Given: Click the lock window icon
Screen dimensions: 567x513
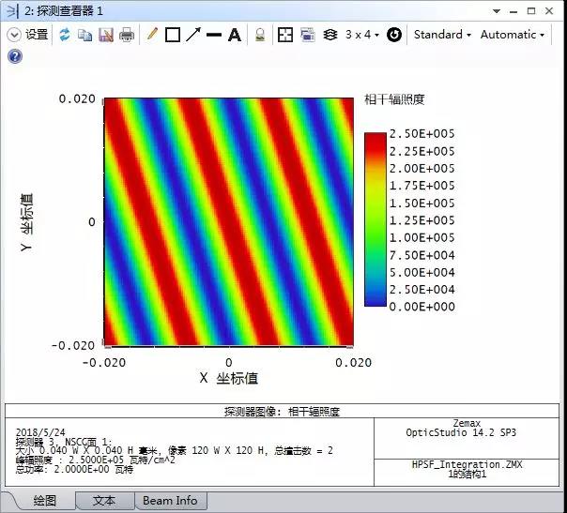Looking at the screenshot, I should [260, 35].
